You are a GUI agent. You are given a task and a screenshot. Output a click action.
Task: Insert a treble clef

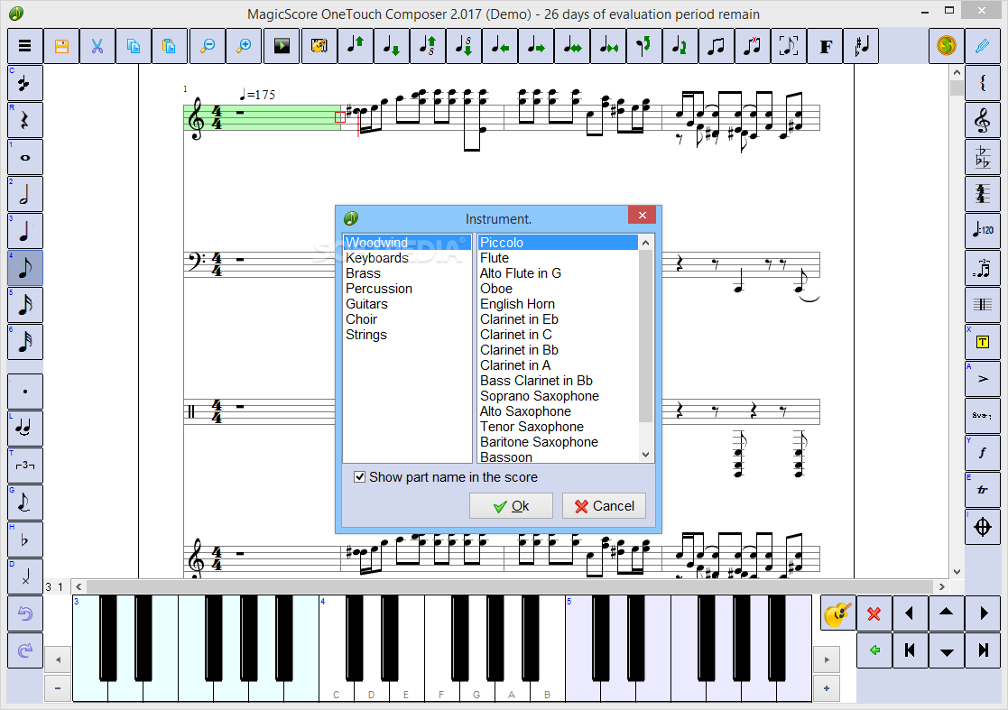pos(983,120)
